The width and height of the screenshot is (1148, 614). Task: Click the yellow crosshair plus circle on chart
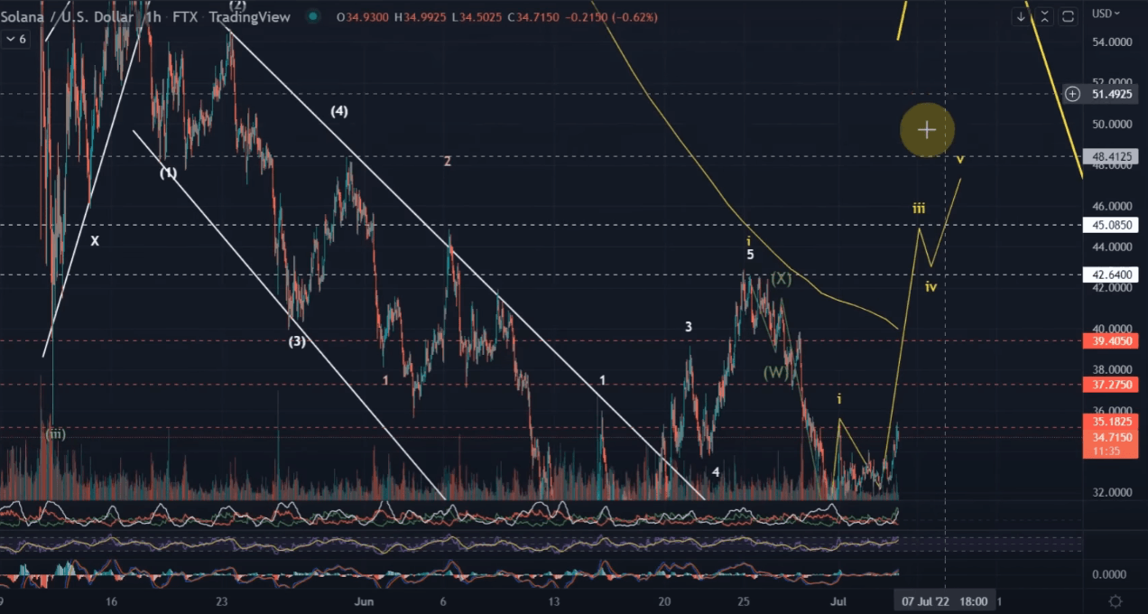coord(927,130)
